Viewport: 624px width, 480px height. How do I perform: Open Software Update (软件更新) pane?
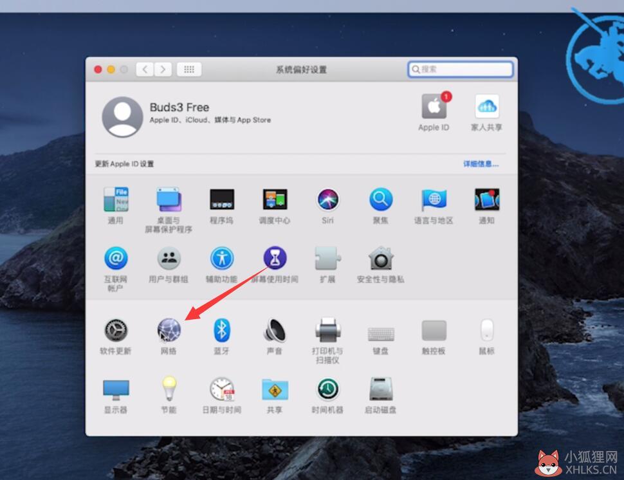coord(115,330)
